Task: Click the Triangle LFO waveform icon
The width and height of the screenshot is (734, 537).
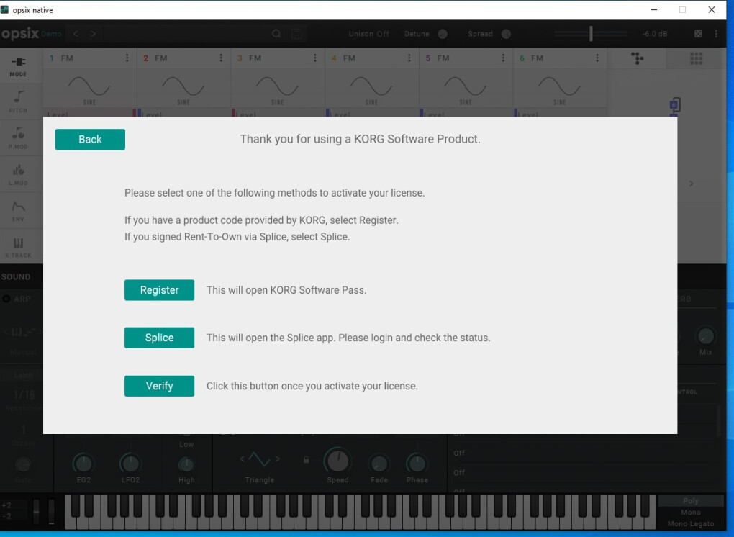Action: 259,459
